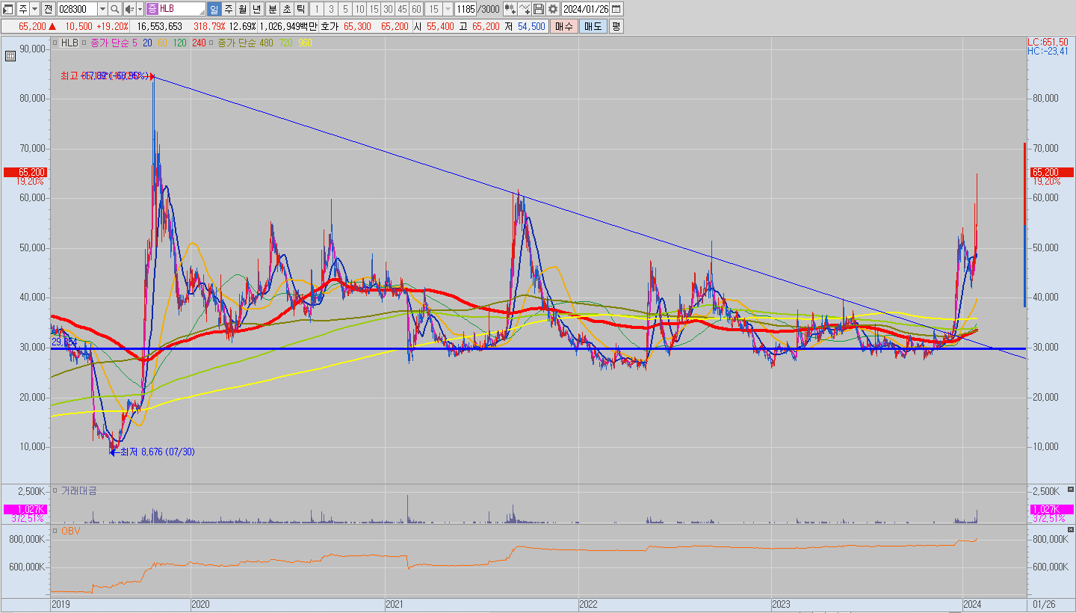Click the 매도 sell button

pyautogui.click(x=593, y=26)
